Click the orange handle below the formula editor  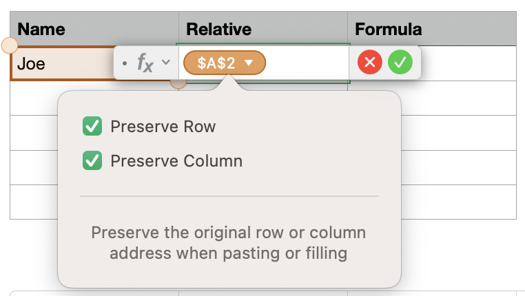click(x=178, y=83)
